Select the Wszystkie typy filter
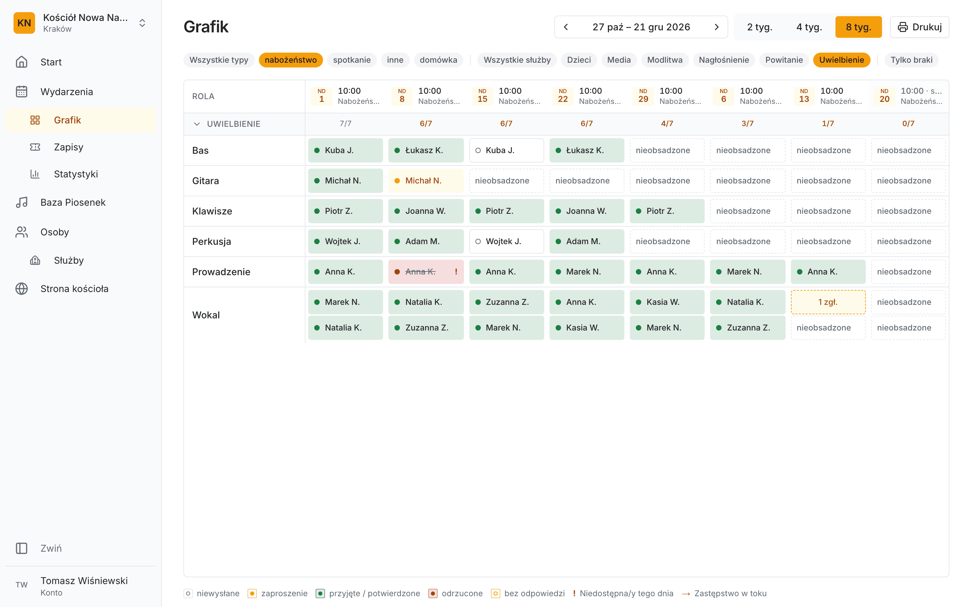Viewport: 971px width, 607px height. click(x=219, y=60)
